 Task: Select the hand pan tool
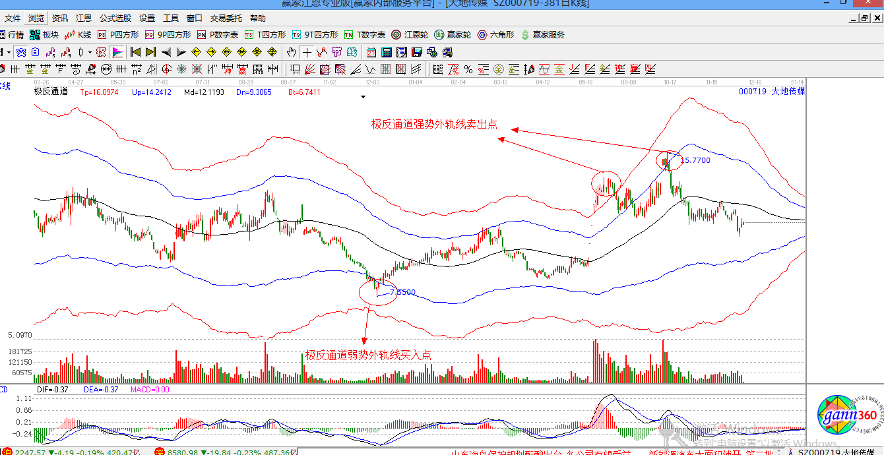292,52
